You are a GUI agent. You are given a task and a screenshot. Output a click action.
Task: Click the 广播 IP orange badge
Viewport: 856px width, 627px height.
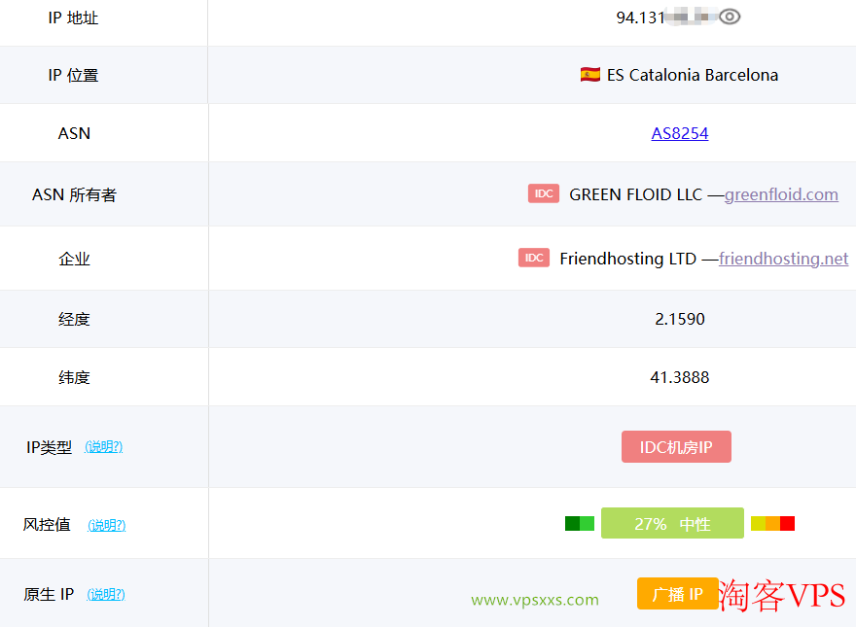(677, 593)
